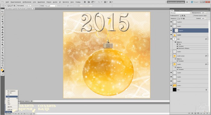Click the Растушевка feather input field

click(27, 6)
